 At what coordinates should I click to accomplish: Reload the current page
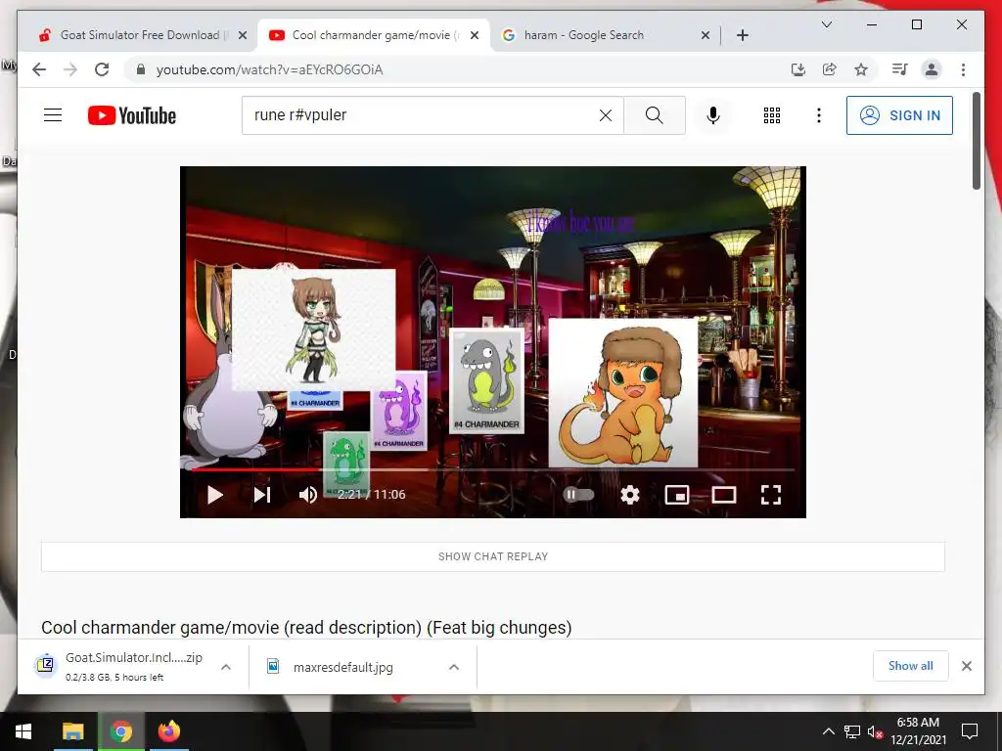tap(102, 69)
